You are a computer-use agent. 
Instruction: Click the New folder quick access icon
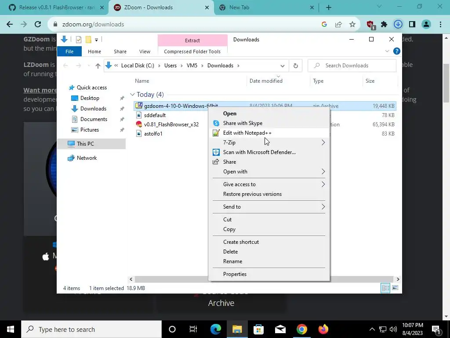88,40
